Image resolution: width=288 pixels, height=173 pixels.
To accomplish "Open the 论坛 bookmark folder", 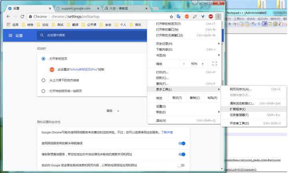I will point(43,25).
